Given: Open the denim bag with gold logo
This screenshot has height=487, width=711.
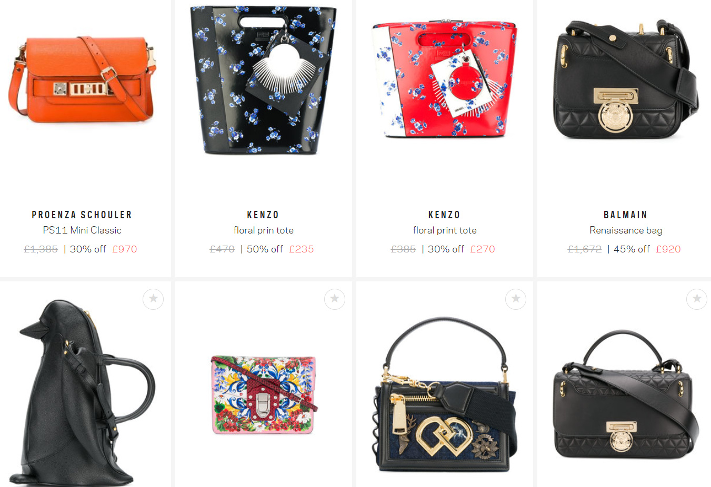Looking at the screenshot, I should [445, 394].
